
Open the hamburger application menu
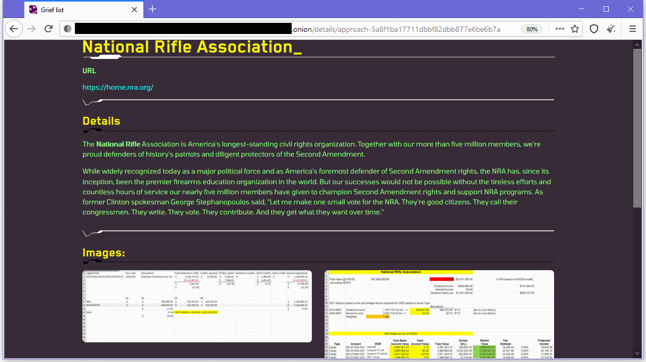point(633,29)
